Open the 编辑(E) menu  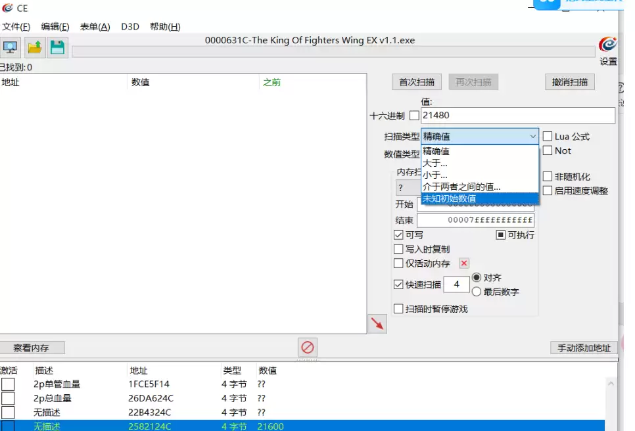[55, 27]
